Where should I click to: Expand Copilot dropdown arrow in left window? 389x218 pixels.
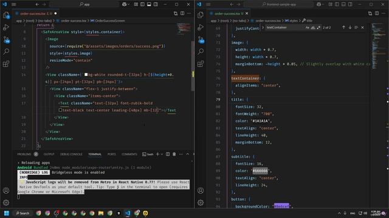(128, 4)
